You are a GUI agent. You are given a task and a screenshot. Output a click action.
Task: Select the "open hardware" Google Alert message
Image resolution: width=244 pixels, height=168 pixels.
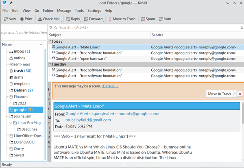click(148, 59)
